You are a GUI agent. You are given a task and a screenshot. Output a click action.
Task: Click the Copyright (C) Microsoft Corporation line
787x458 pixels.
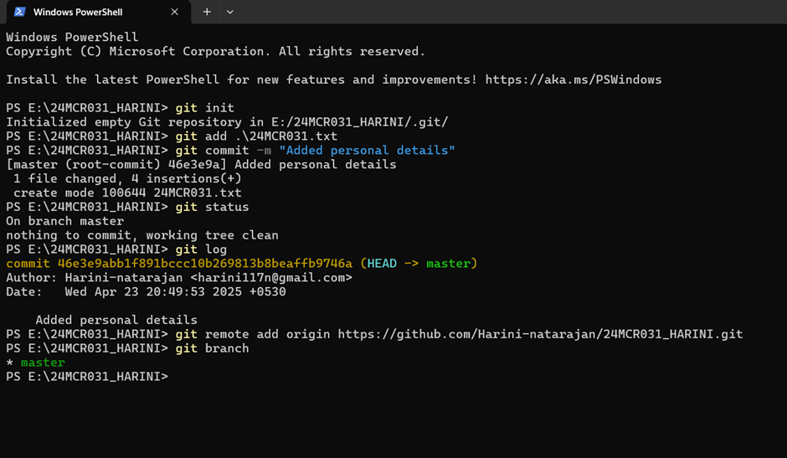[216, 52]
